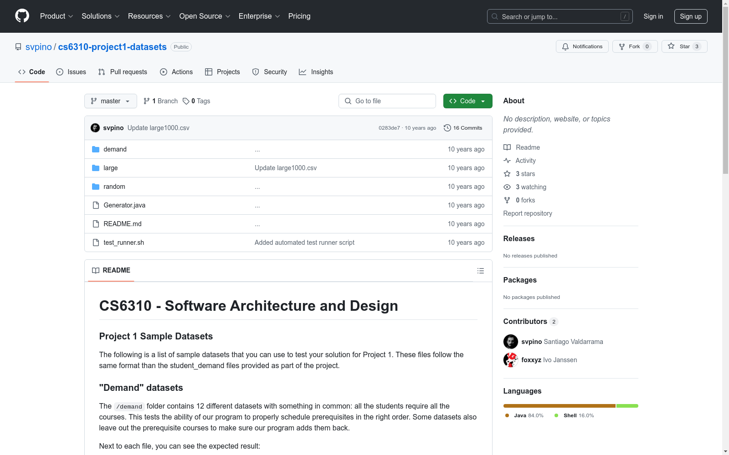
Task: Click svpino's avatar in the commit bar
Action: (95, 128)
